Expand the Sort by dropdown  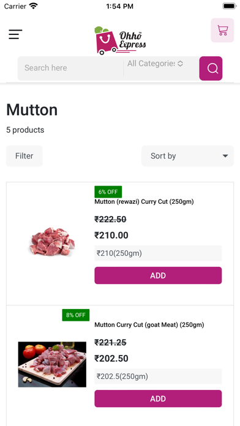pos(187,156)
